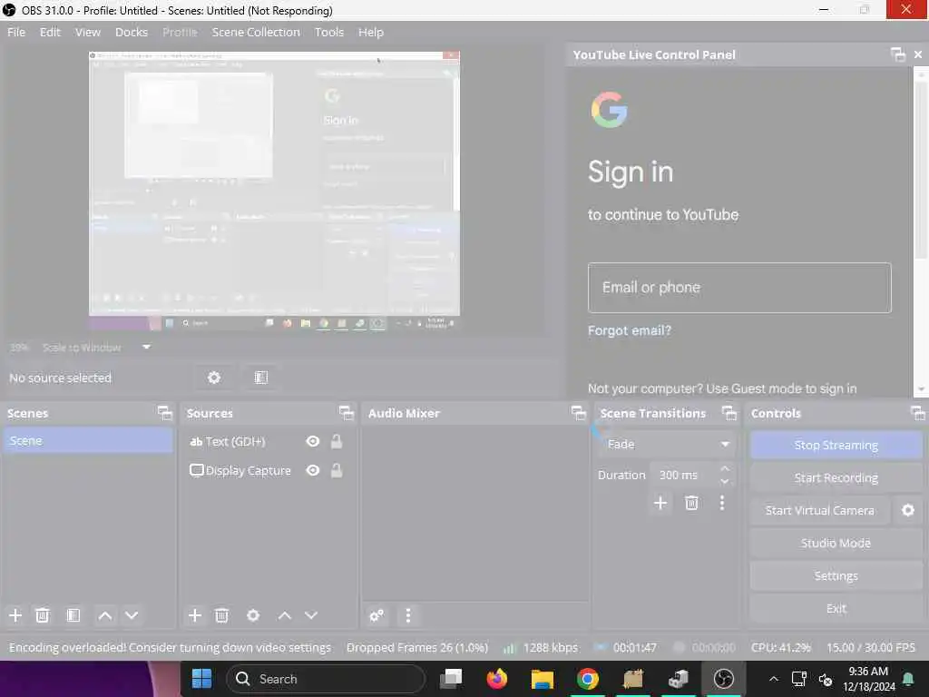Add a new source with the plus icon
The height and width of the screenshot is (697, 929).
pyautogui.click(x=194, y=615)
